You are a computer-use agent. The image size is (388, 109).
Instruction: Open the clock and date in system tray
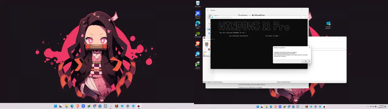point(381,107)
